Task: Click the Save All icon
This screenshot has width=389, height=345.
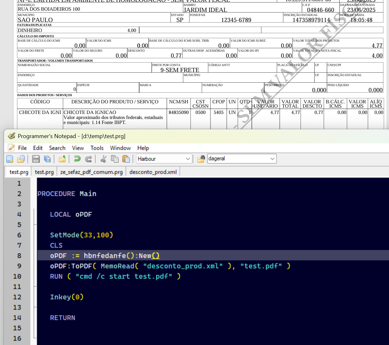Action: (x=47, y=159)
